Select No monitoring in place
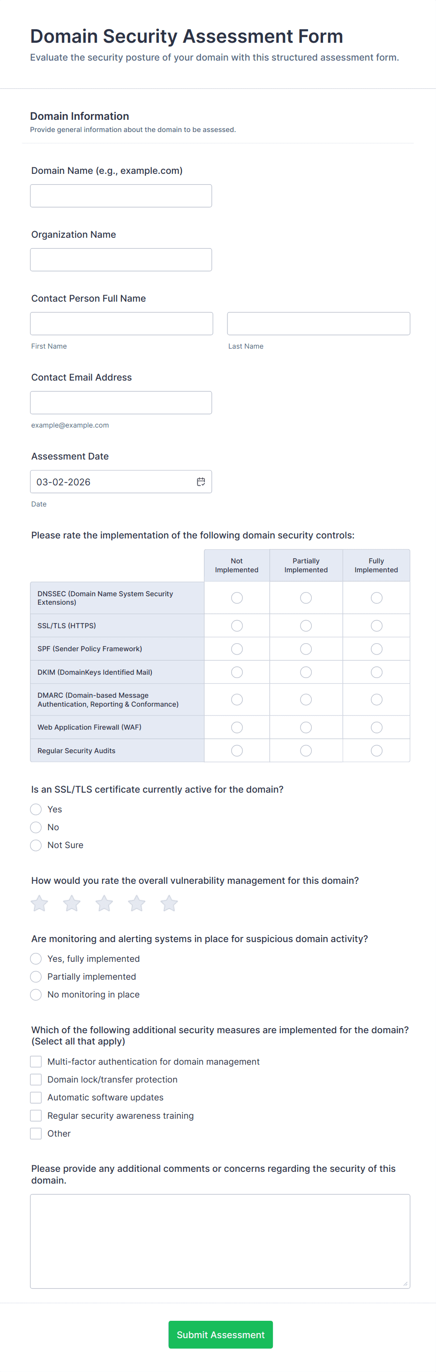Viewport: 436px width, 1372px height. (36, 994)
